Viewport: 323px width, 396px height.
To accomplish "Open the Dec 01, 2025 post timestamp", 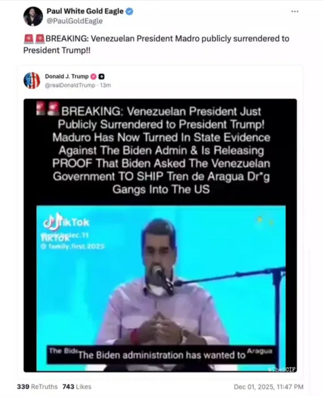I will (269, 387).
